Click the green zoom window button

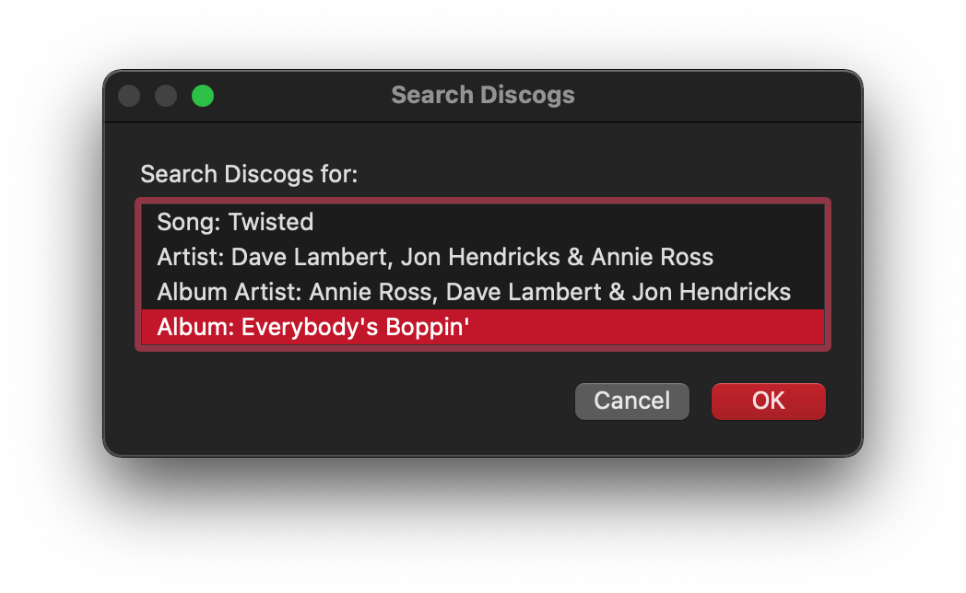tap(203, 95)
